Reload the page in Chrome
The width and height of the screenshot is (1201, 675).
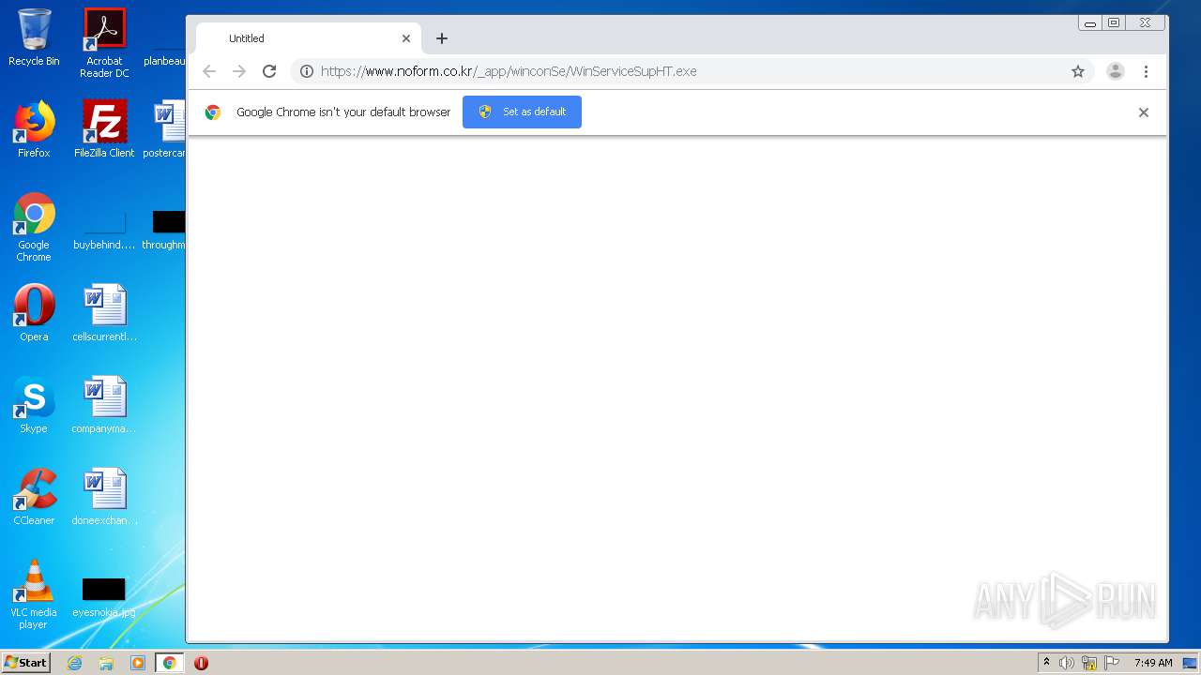pyautogui.click(x=269, y=71)
